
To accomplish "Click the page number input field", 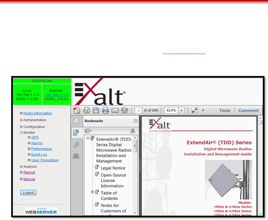I will coord(139,110).
